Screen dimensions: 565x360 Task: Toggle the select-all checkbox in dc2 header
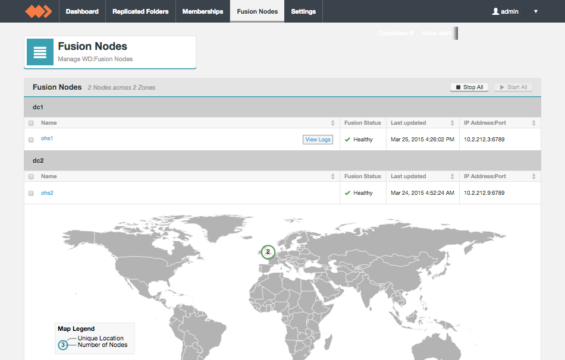pyautogui.click(x=31, y=176)
